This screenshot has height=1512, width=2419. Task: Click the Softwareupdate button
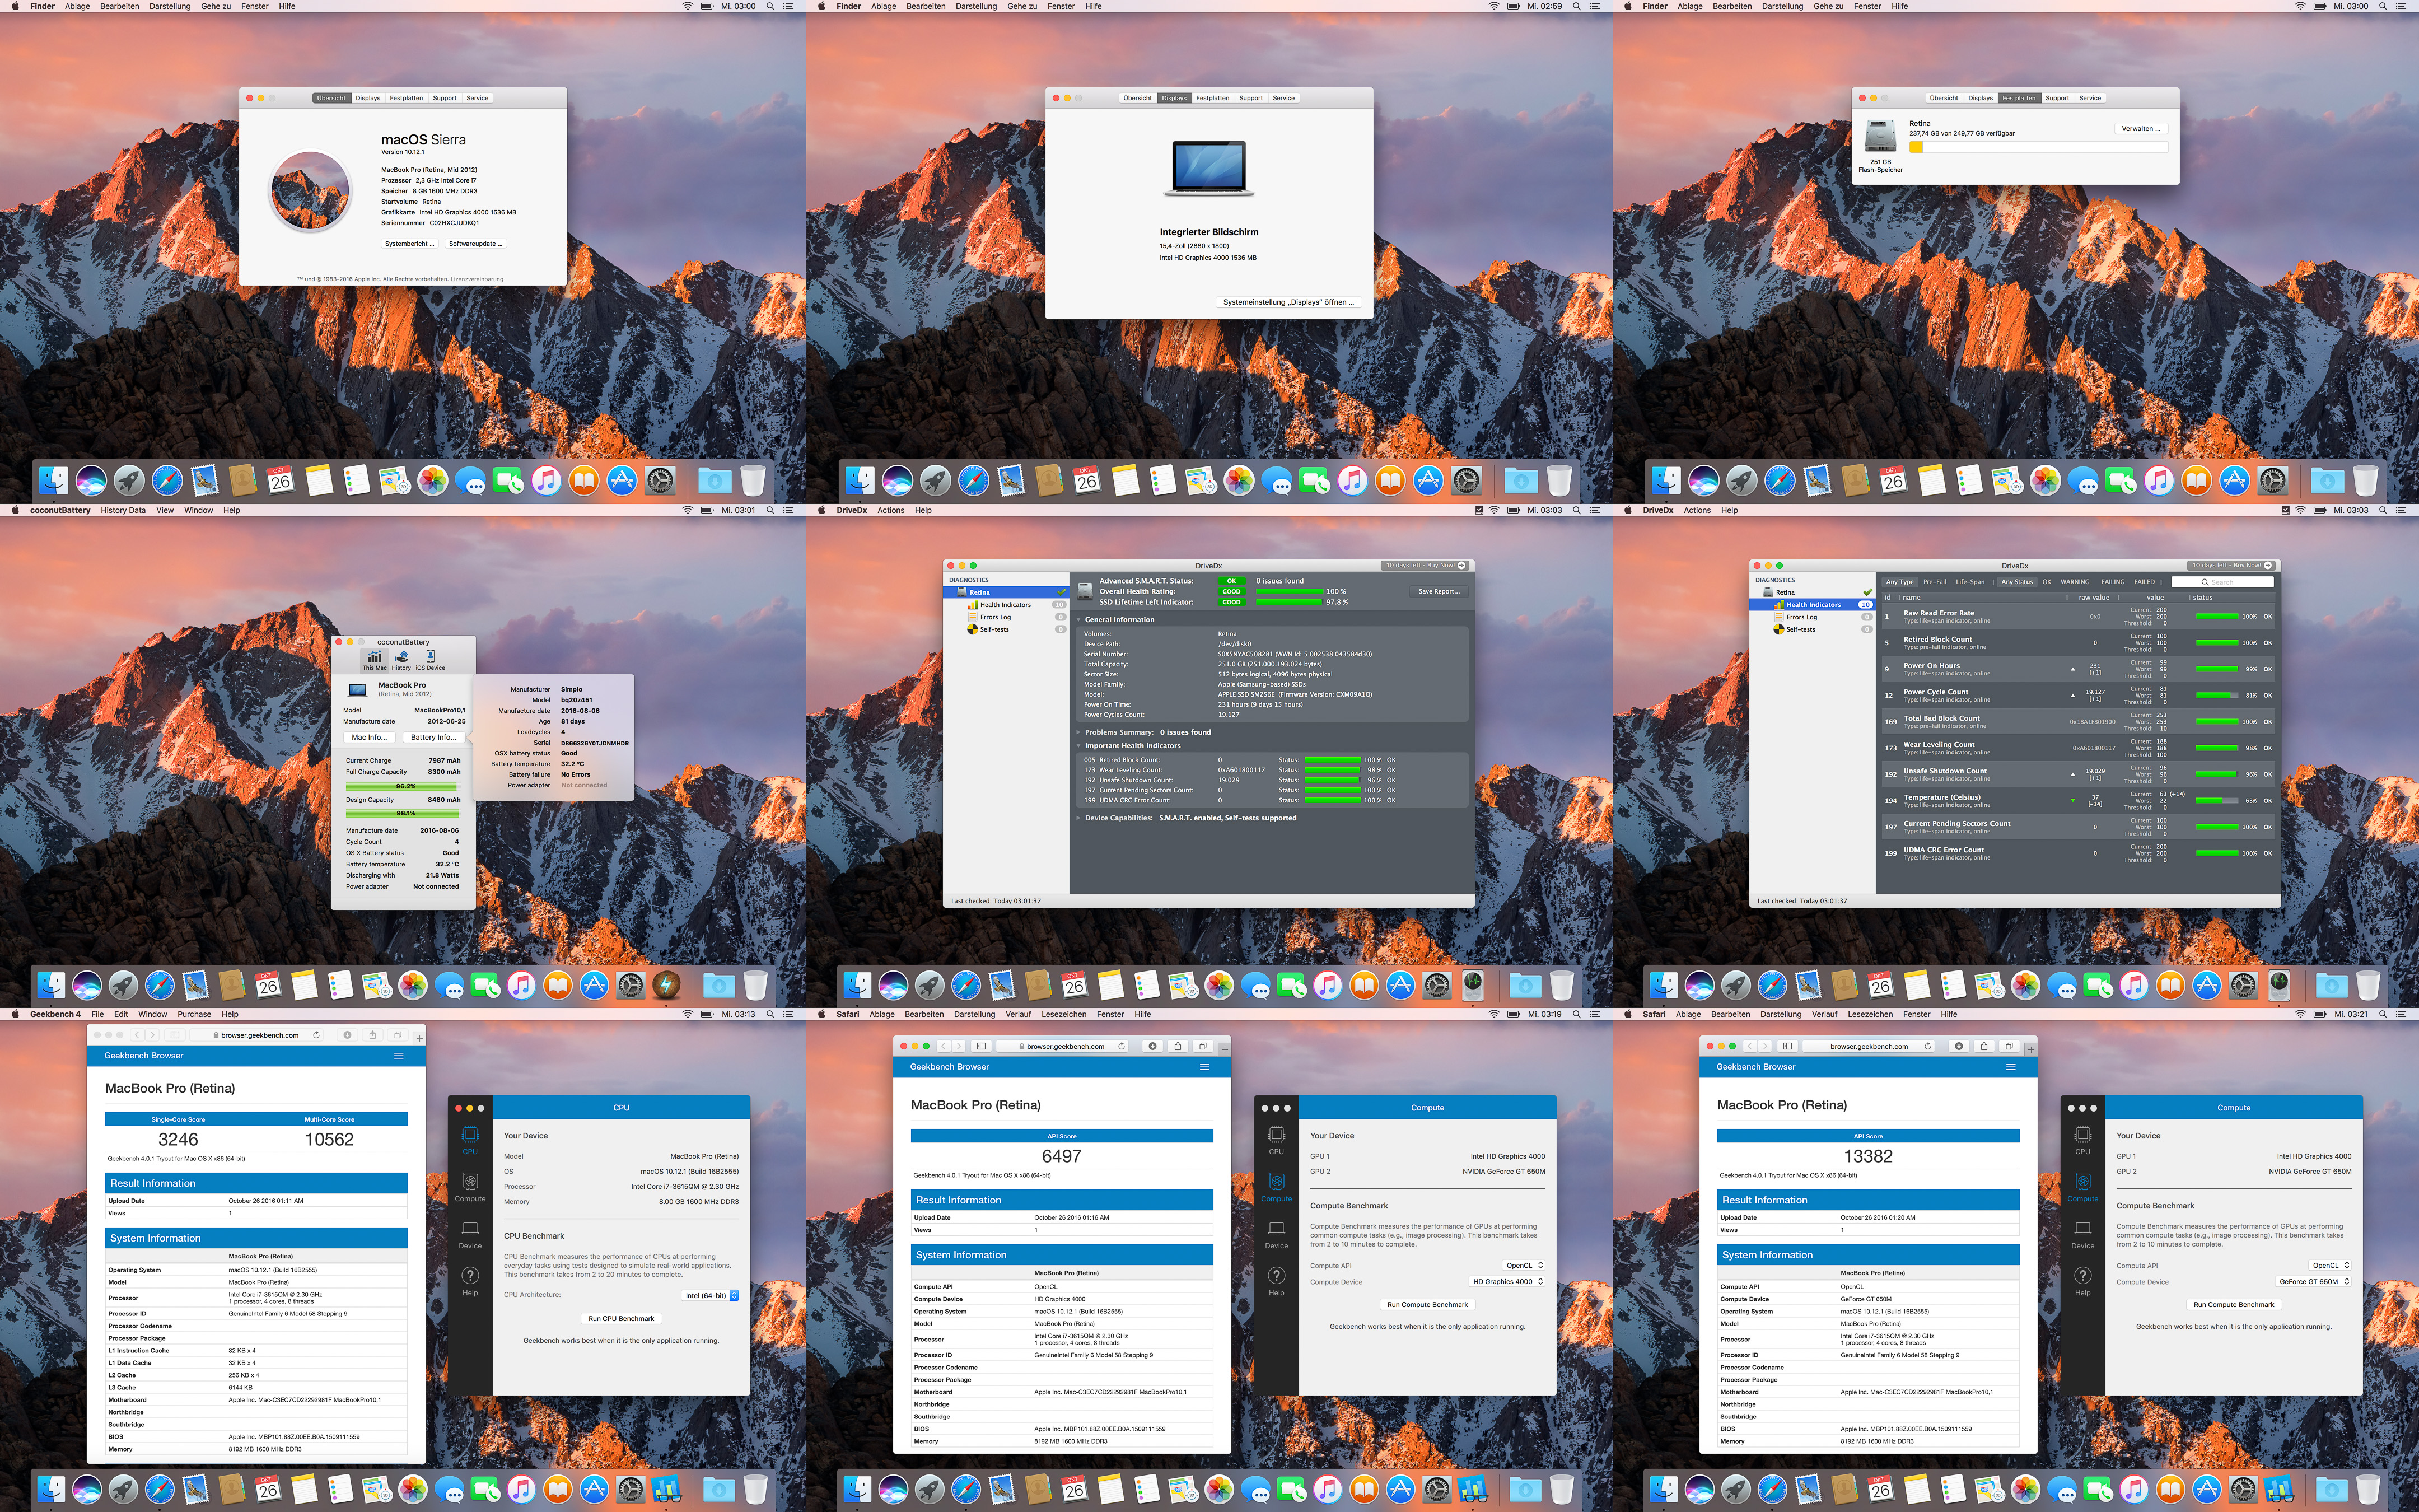475,243
